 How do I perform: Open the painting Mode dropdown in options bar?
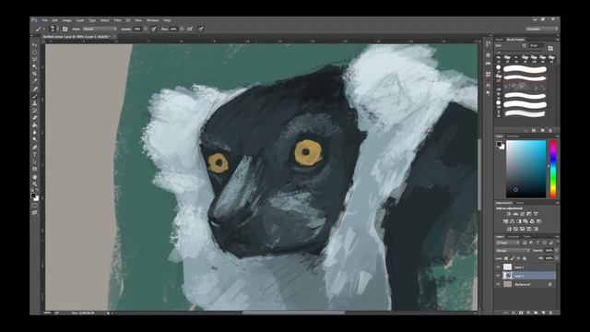100,29
